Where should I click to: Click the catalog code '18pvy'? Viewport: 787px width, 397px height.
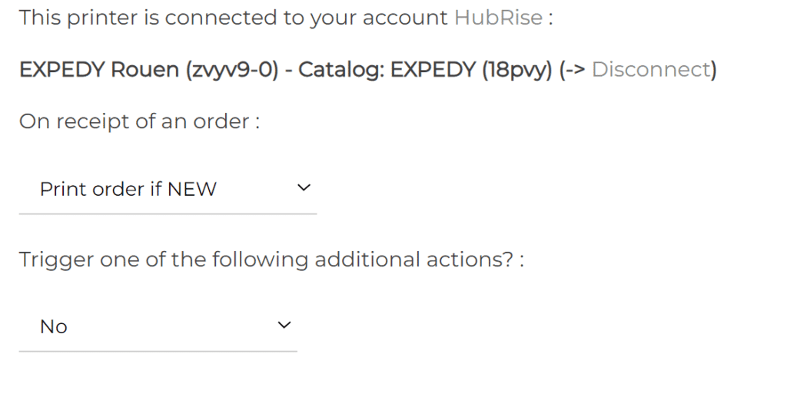click(517, 70)
